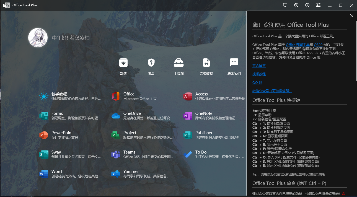Open the 官方博客 official blog link
The width and height of the screenshot is (357, 197).
[x=259, y=66]
